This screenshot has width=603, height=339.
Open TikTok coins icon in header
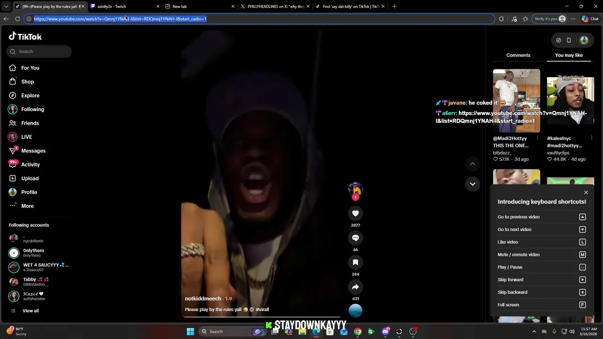[x=558, y=40]
